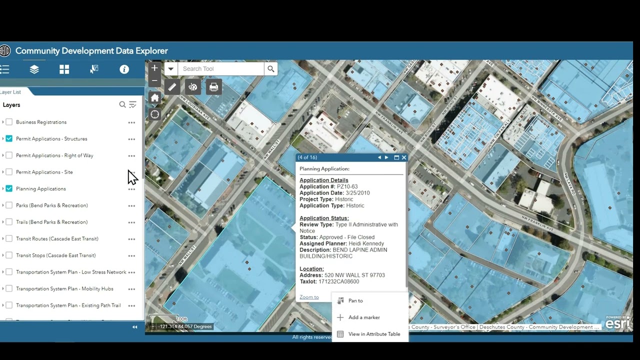Enable Permit Applications - Right of Way layer
The height and width of the screenshot is (360, 640).
coord(9,155)
